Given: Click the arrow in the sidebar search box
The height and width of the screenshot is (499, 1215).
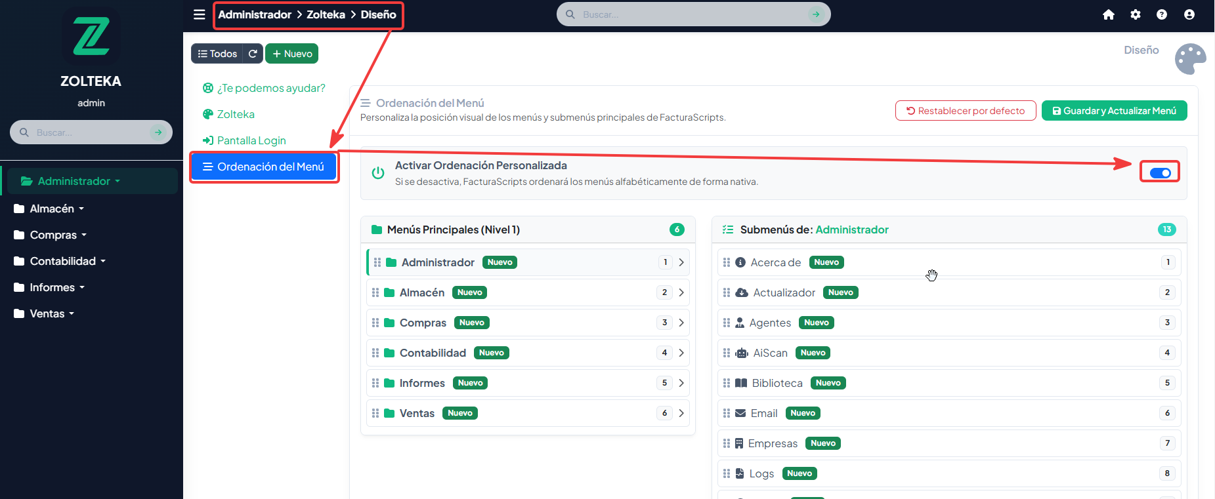Looking at the screenshot, I should 158,132.
